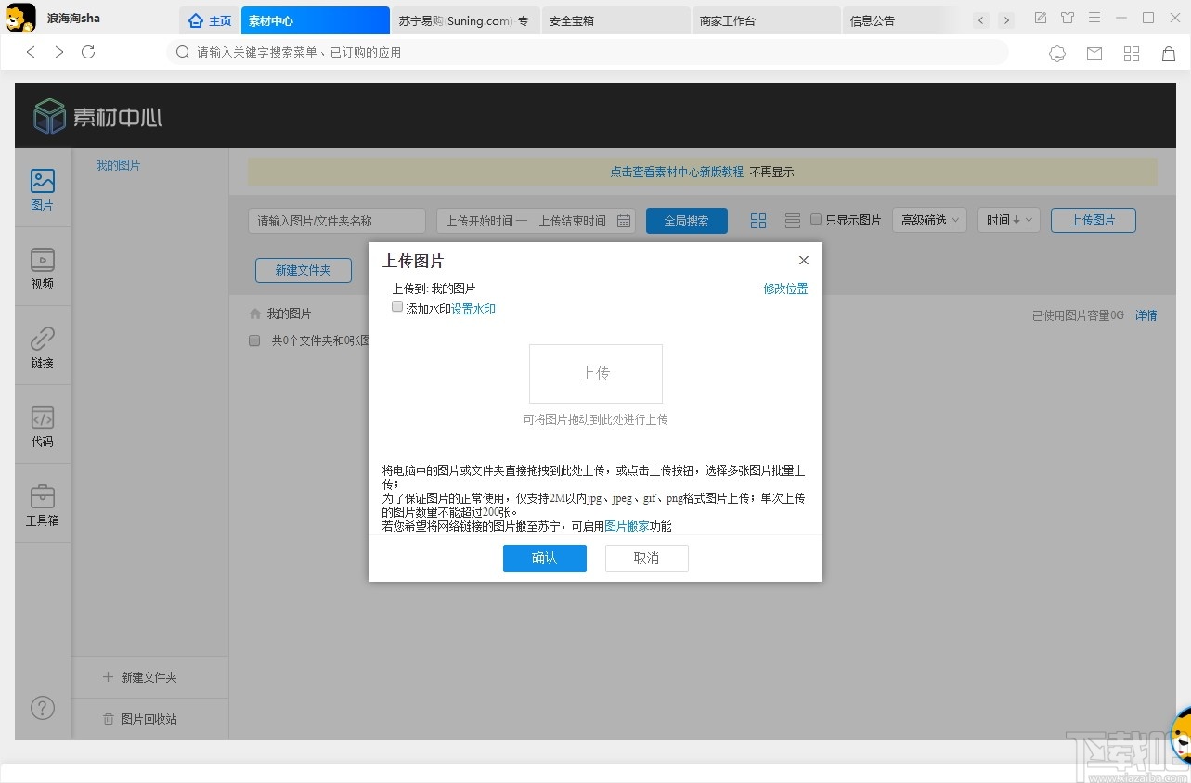This screenshot has width=1191, height=783.
Task: Select the checkbox beside the folder list
Action: 253,340
